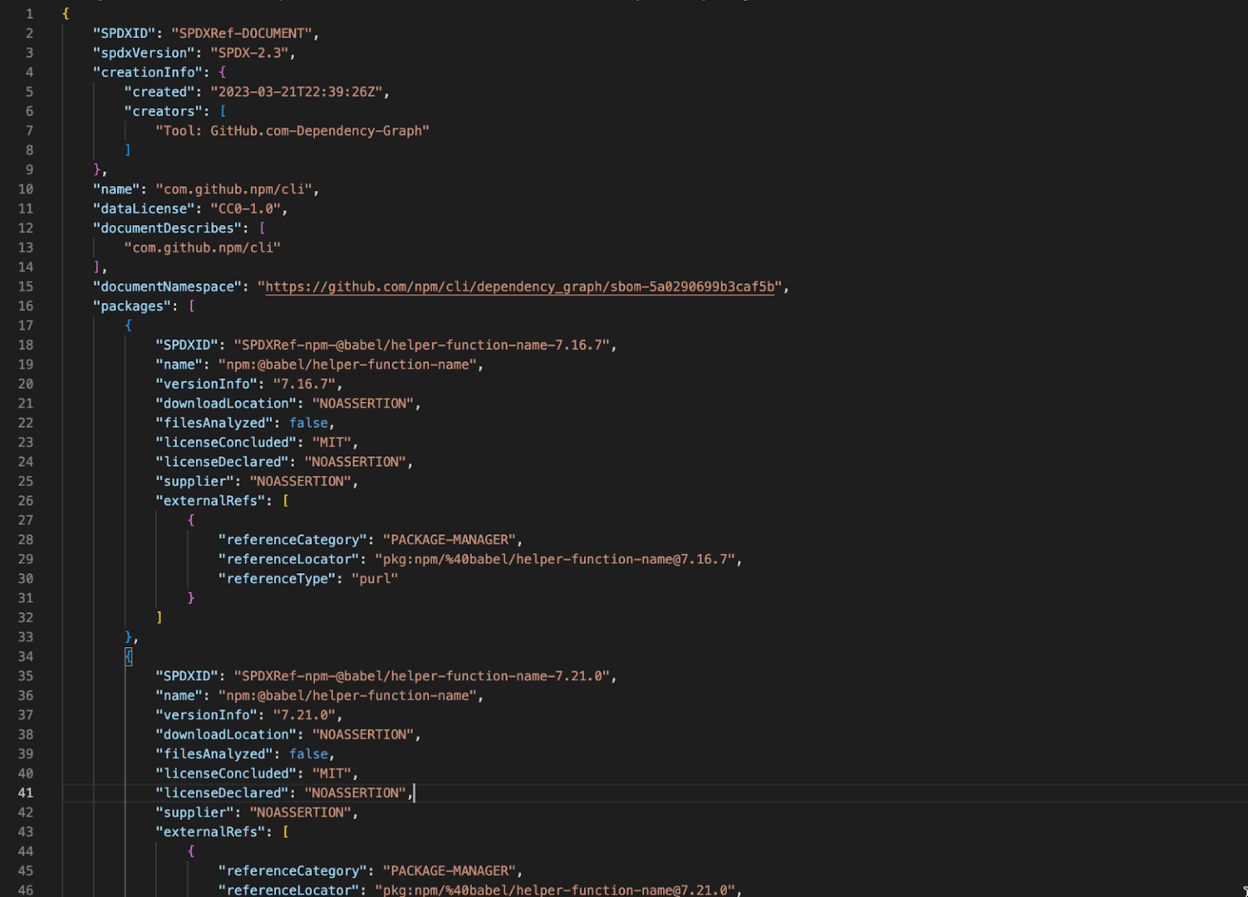Click the underlined documentNamespace hyperlink value
Image resolution: width=1248 pixels, height=897 pixels.
(520, 287)
